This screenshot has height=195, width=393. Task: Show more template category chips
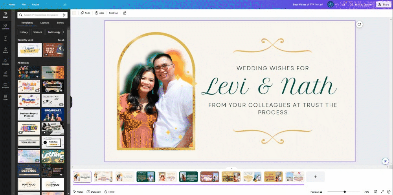point(63,32)
